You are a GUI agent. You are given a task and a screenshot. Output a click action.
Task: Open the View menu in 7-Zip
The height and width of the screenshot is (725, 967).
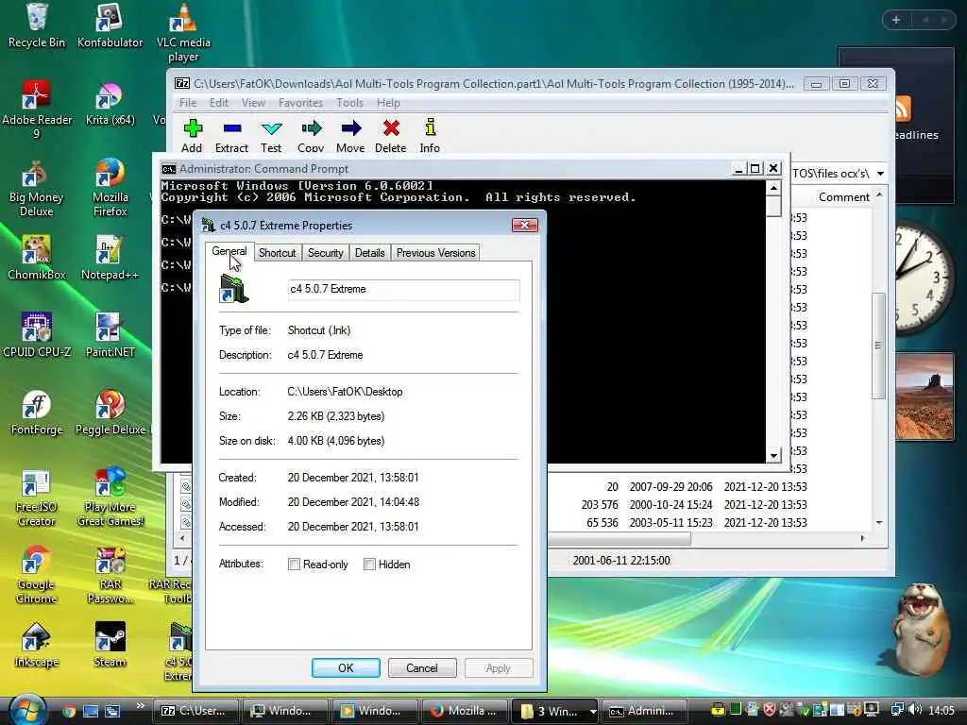[x=253, y=103]
